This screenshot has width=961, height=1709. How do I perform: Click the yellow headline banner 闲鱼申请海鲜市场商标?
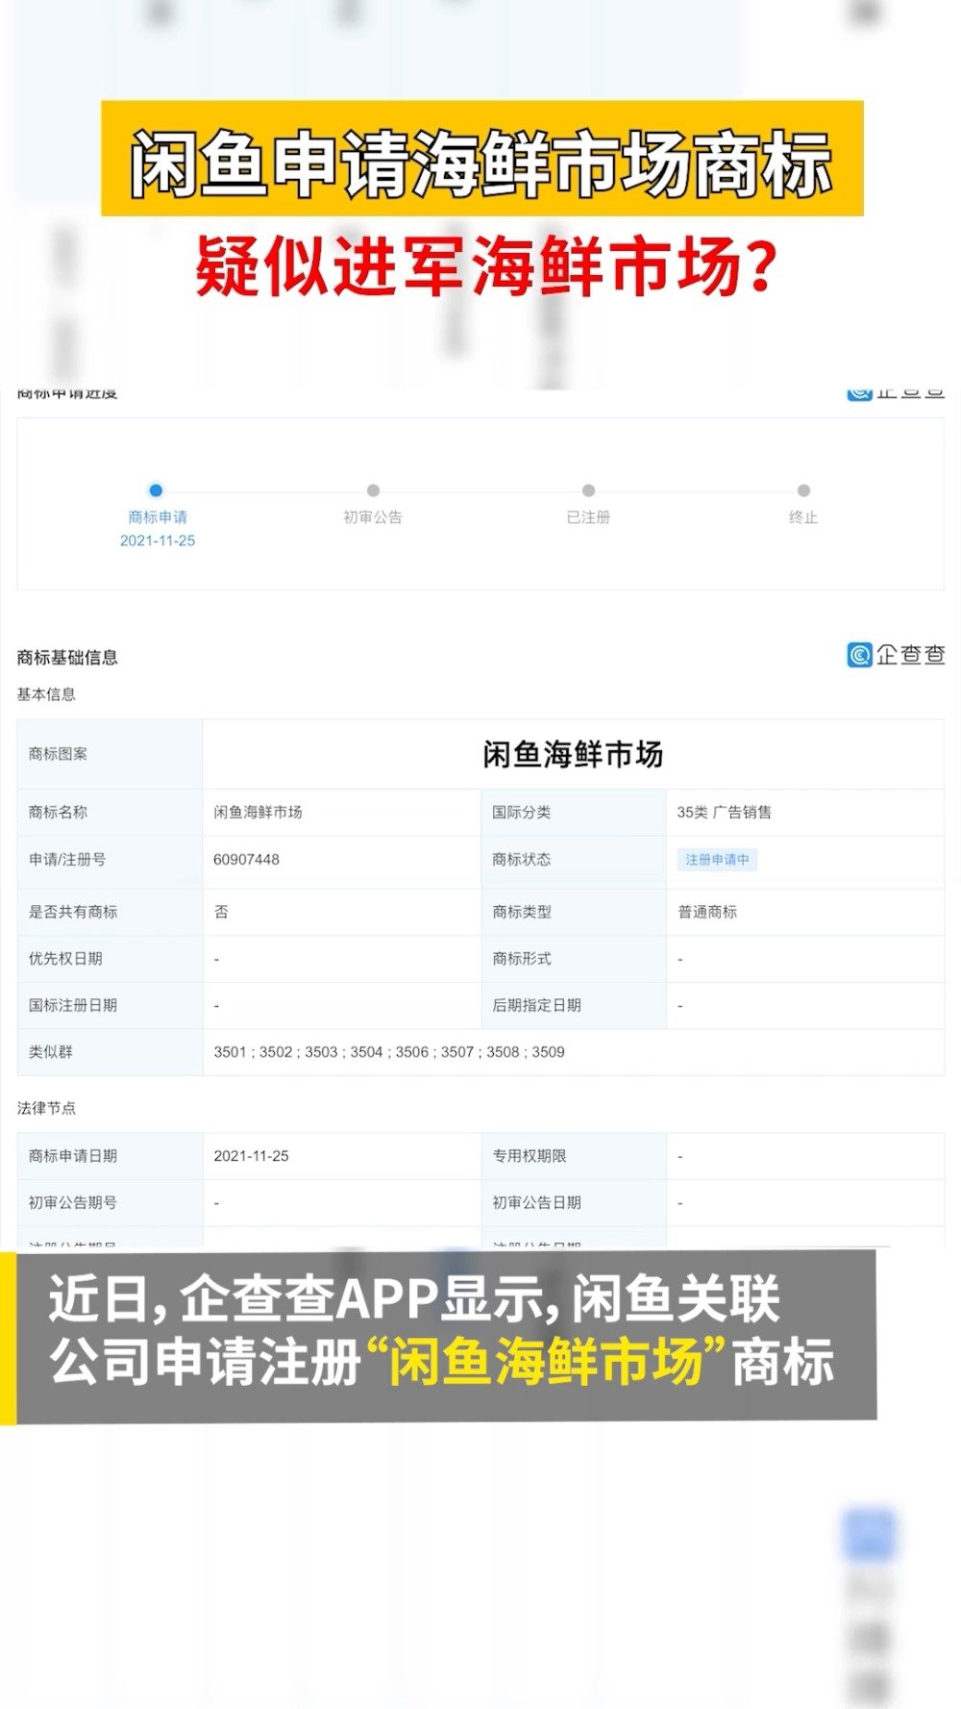point(482,159)
